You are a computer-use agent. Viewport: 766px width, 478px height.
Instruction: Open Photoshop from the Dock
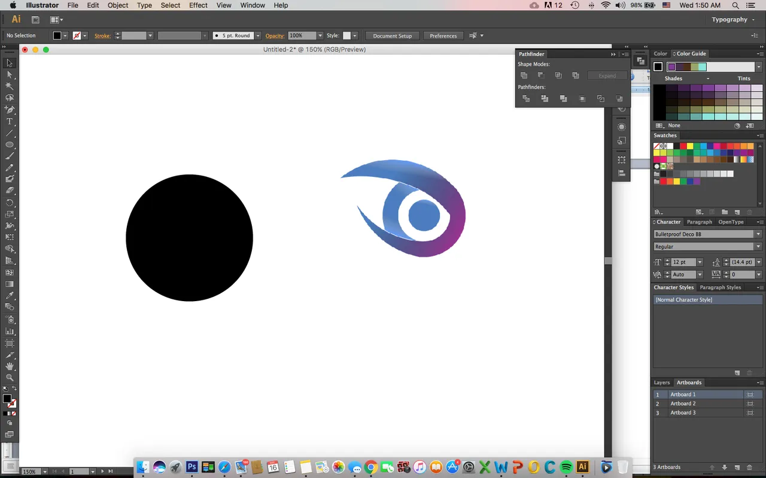pos(191,467)
